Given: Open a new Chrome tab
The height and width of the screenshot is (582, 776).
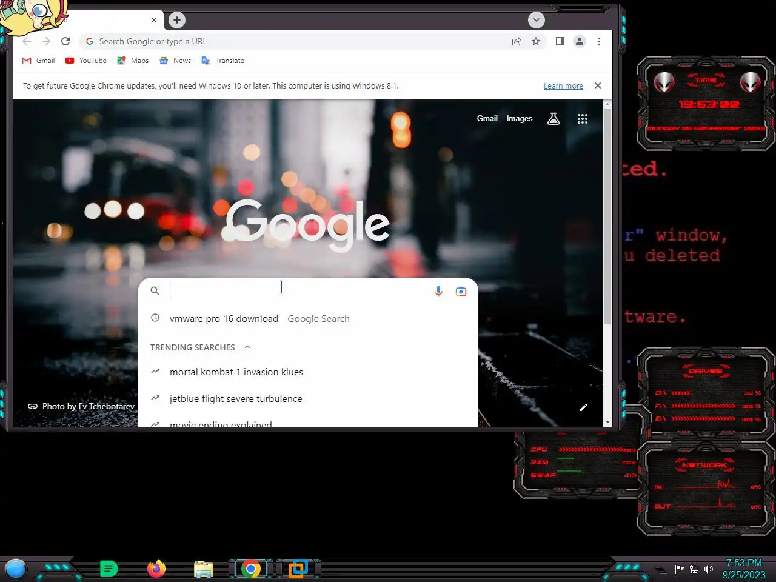Looking at the screenshot, I should (x=176, y=20).
